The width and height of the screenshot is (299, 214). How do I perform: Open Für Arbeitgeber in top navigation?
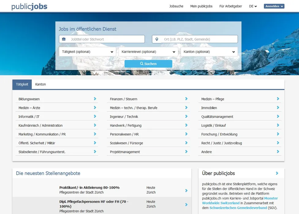tap(231, 6)
